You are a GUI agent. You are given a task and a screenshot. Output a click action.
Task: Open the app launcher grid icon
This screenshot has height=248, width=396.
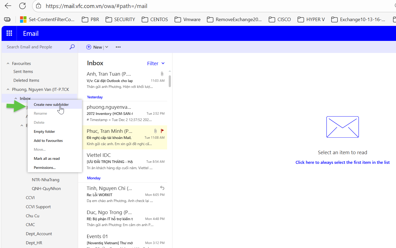pos(9,33)
